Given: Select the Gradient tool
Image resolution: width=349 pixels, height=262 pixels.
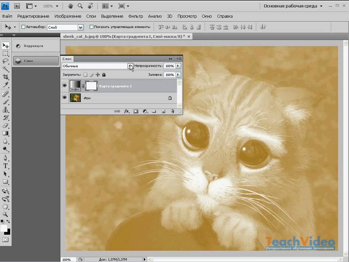Looking at the screenshot, I should click(5, 134).
